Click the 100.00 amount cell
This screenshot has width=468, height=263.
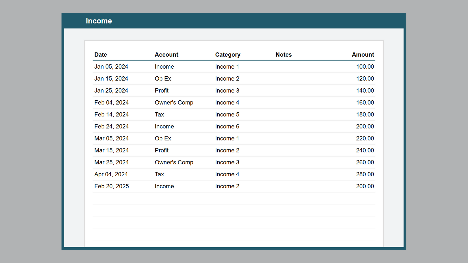click(x=365, y=67)
